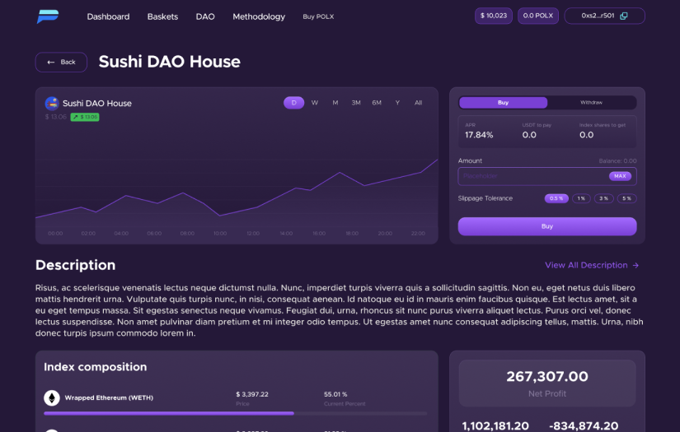Open the Baskets menu item
The image size is (680, 432).
(x=162, y=16)
